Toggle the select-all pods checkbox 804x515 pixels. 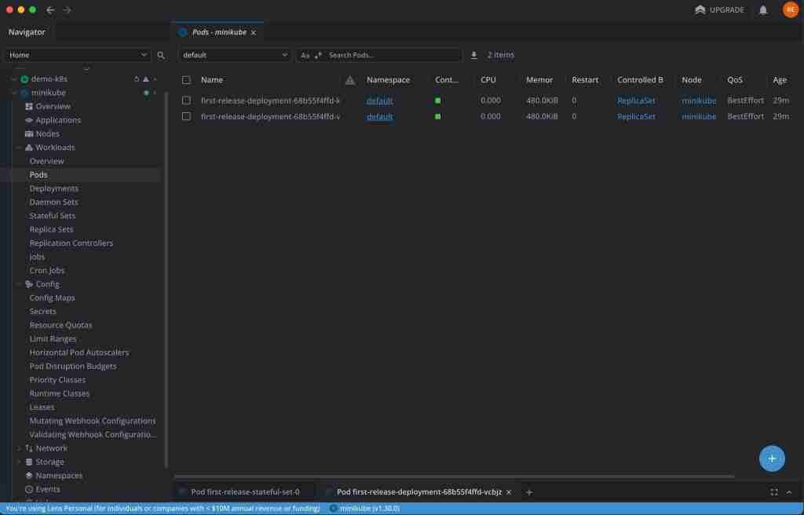pos(186,80)
